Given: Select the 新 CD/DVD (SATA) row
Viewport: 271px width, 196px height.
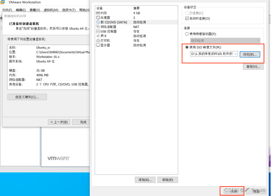Looking at the screenshot, I should click(136, 22).
